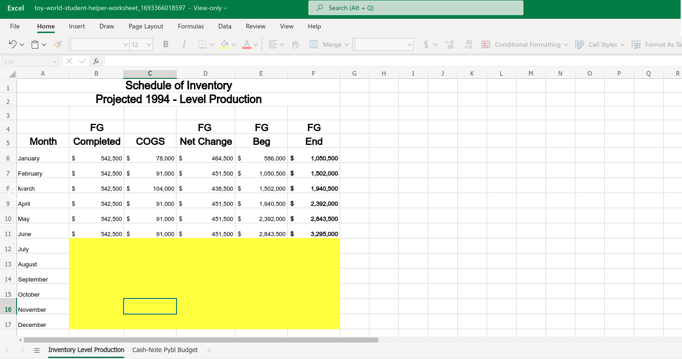Click the text alignment icon
This screenshot has height=359, width=682.
pyautogui.click(x=273, y=44)
